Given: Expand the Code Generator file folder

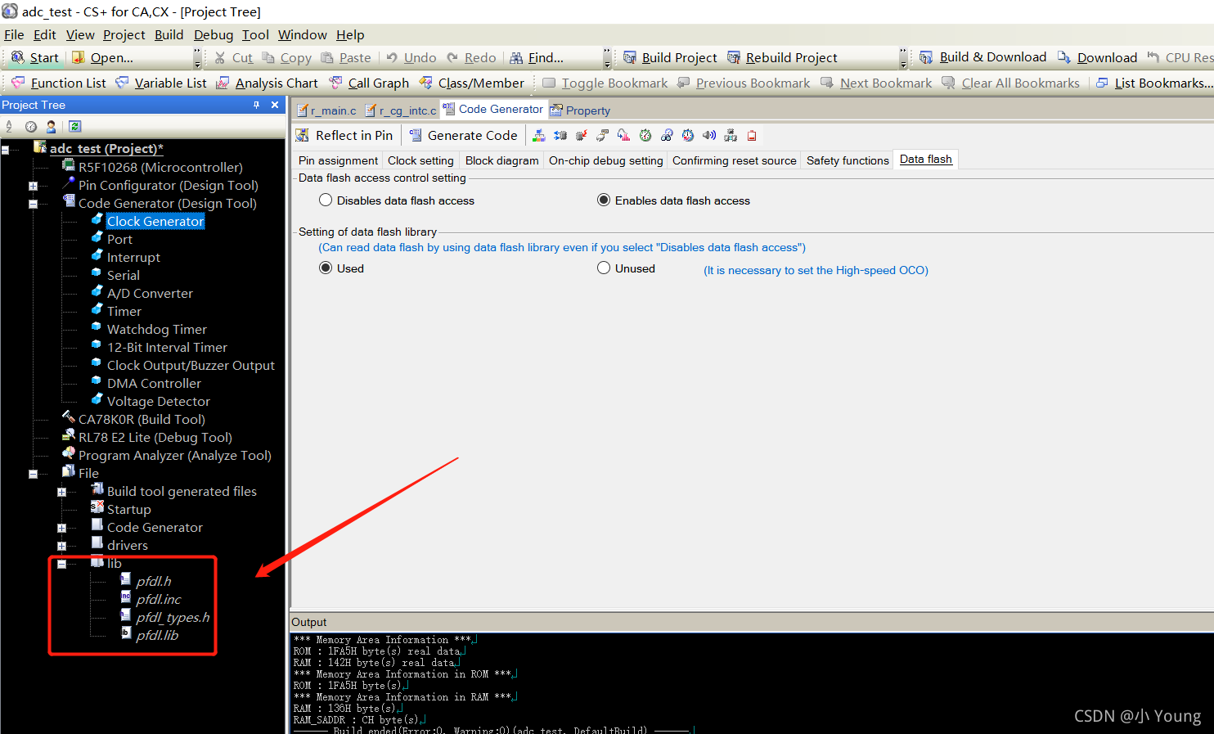Looking at the screenshot, I should coord(61,528).
